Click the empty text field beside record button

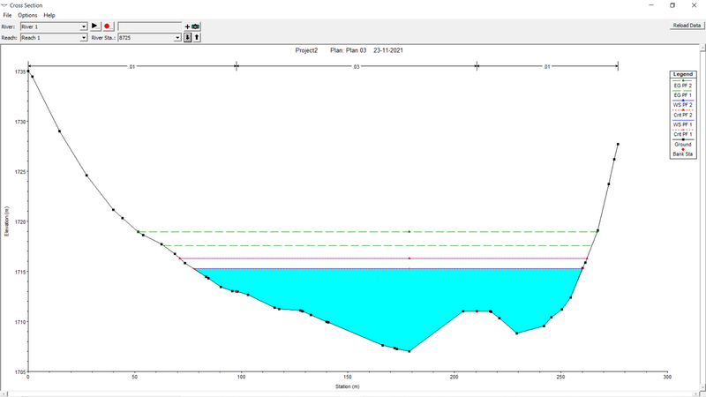point(149,26)
